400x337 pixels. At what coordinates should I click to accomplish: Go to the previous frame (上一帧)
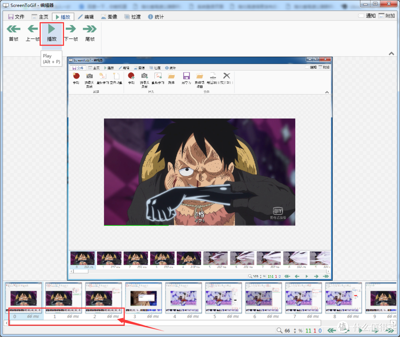(x=33, y=33)
